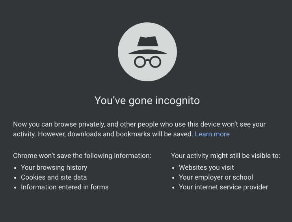The image size is (292, 222).
Task: Click the "You've gone incognito" heading
Action: tap(147, 101)
